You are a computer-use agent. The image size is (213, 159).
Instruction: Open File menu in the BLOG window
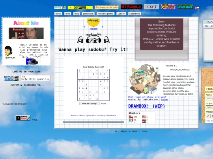point(206,26)
